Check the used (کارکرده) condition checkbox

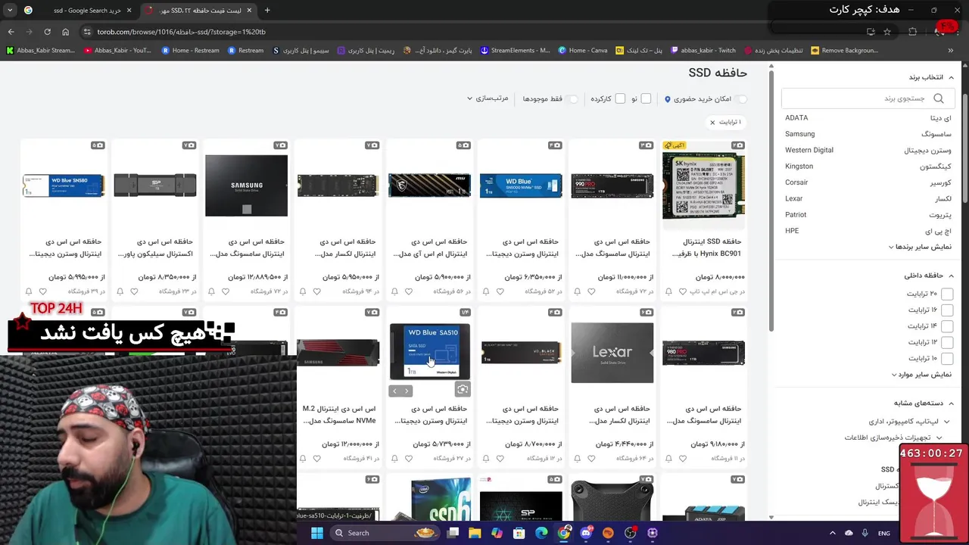pos(620,98)
